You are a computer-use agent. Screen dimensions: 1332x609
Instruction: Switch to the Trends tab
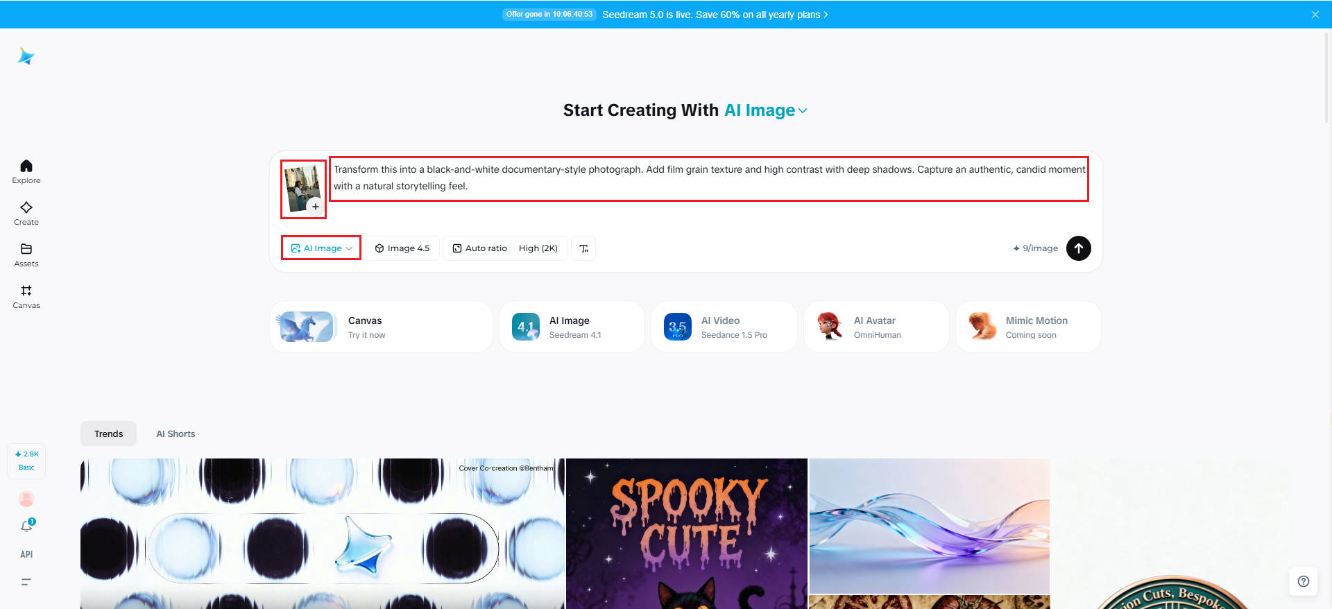pyautogui.click(x=109, y=434)
